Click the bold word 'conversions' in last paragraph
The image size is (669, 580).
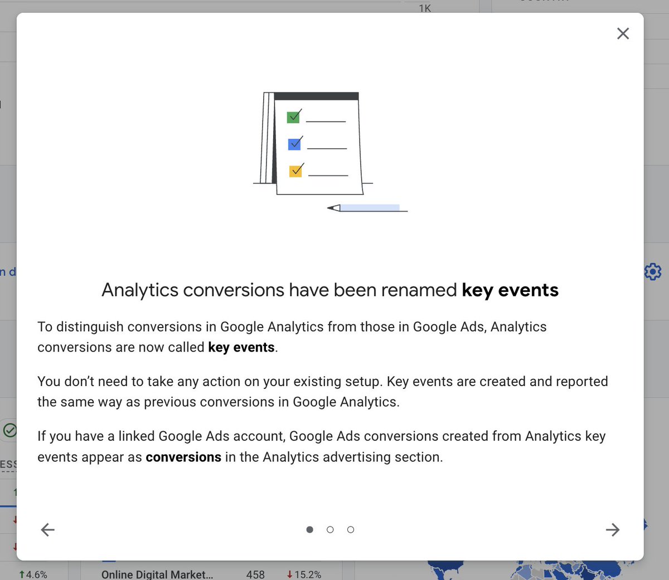[x=183, y=457]
